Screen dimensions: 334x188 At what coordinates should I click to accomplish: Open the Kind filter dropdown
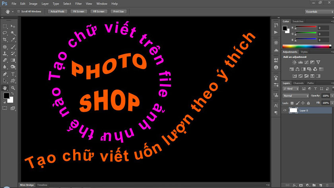pos(291,89)
